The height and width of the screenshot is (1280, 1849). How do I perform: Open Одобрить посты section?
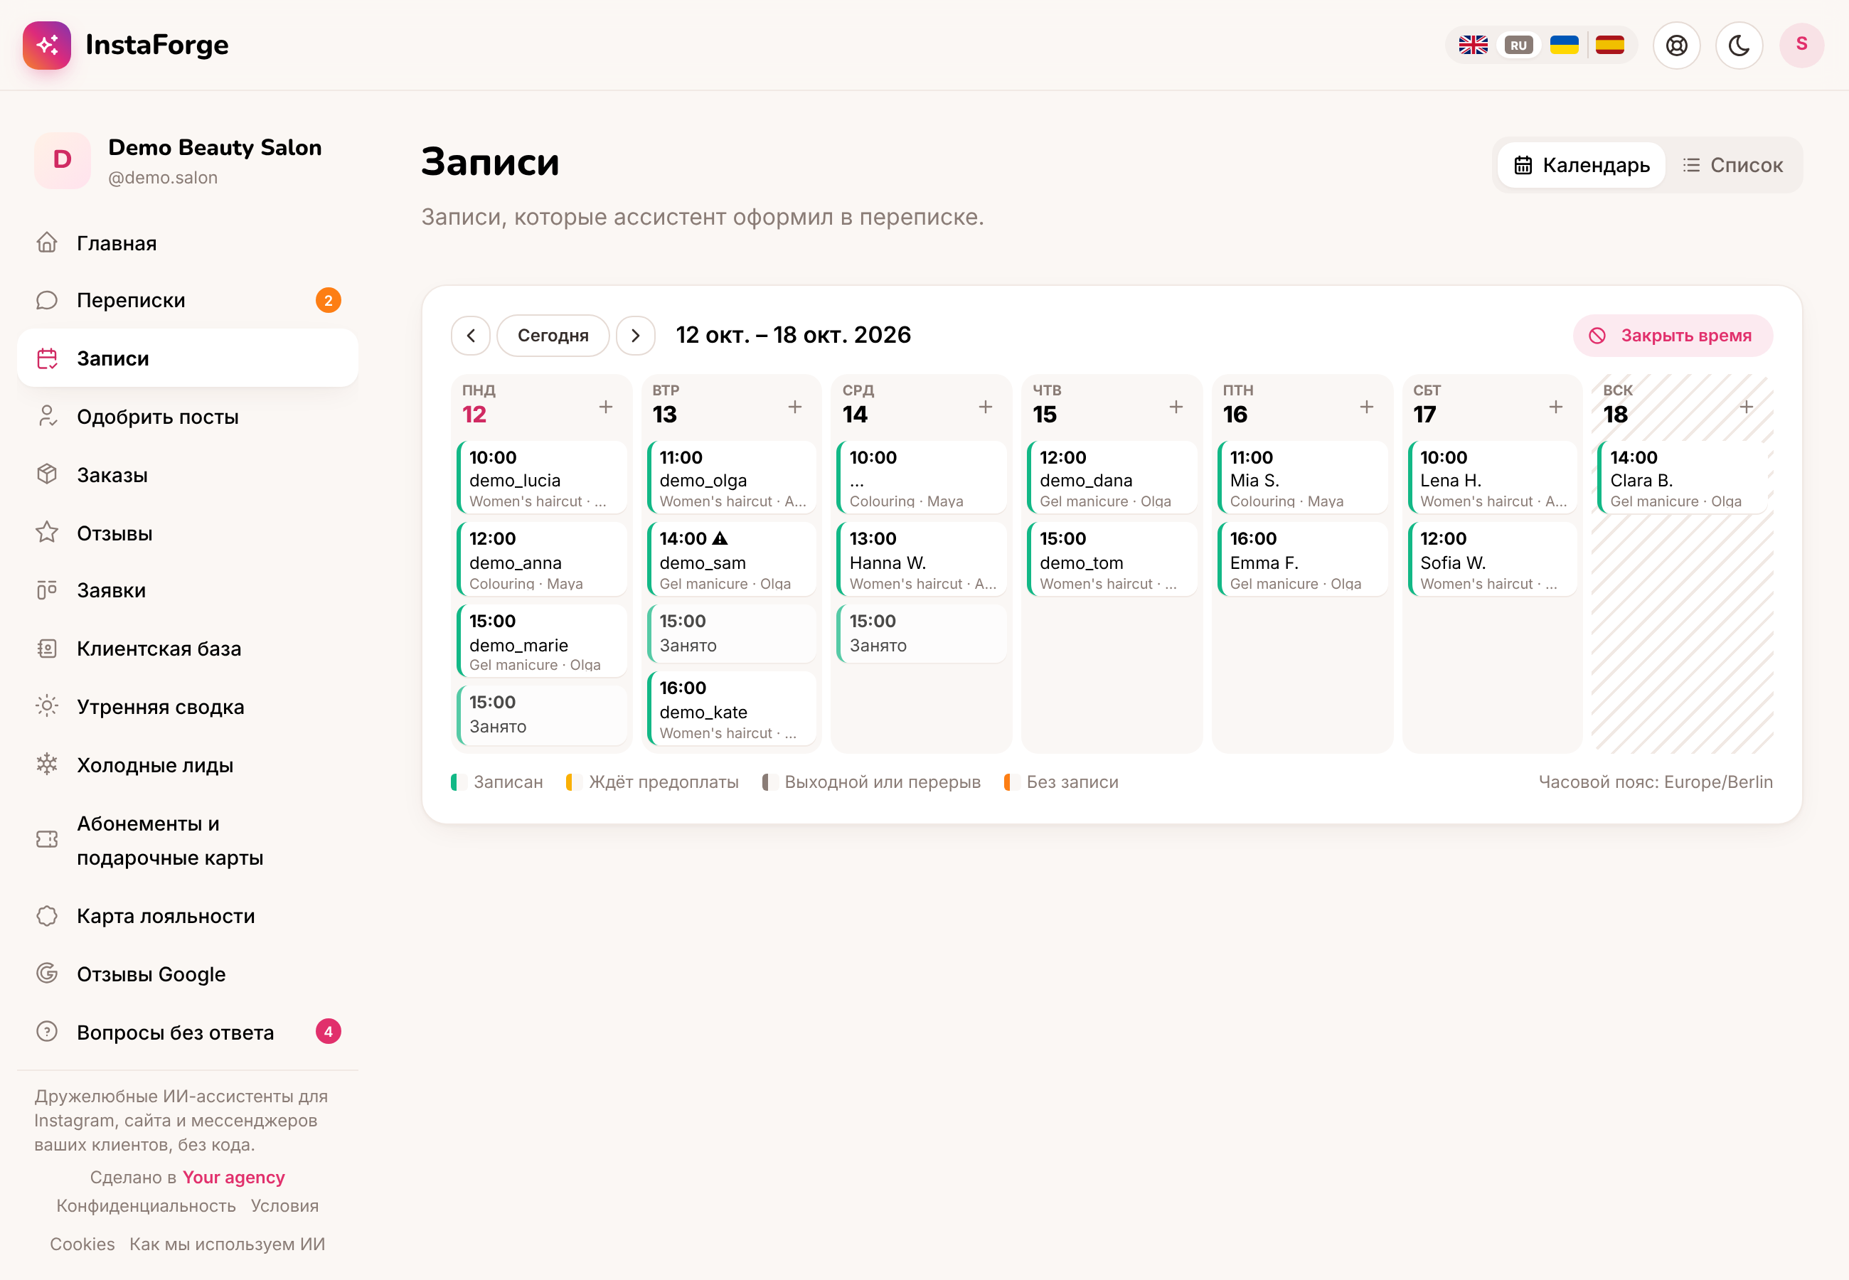pyautogui.click(x=187, y=416)
